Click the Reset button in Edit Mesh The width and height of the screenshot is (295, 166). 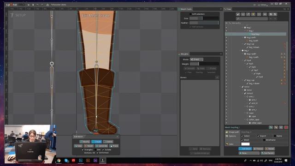[x=88, y=146]
